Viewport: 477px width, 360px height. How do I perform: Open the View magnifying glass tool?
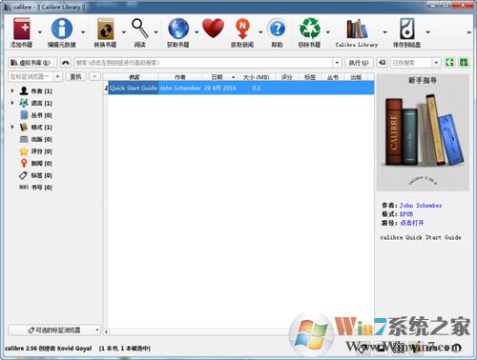pyautogui.click(x=140, y=29)
